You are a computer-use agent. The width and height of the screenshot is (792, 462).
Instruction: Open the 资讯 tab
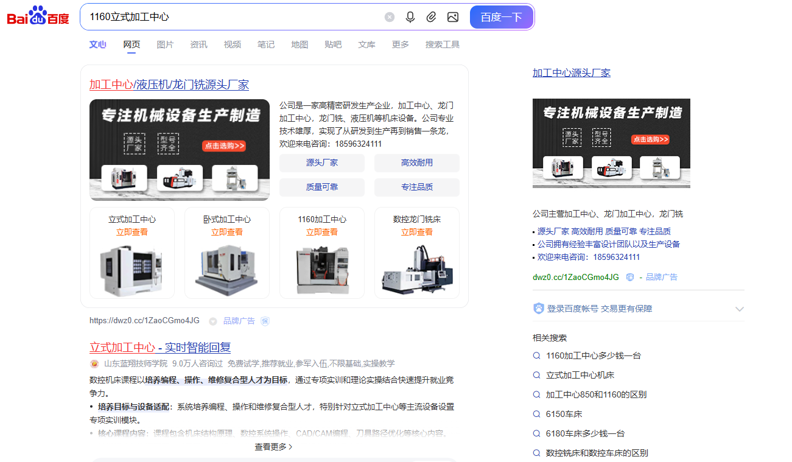[x=198, y=44]
